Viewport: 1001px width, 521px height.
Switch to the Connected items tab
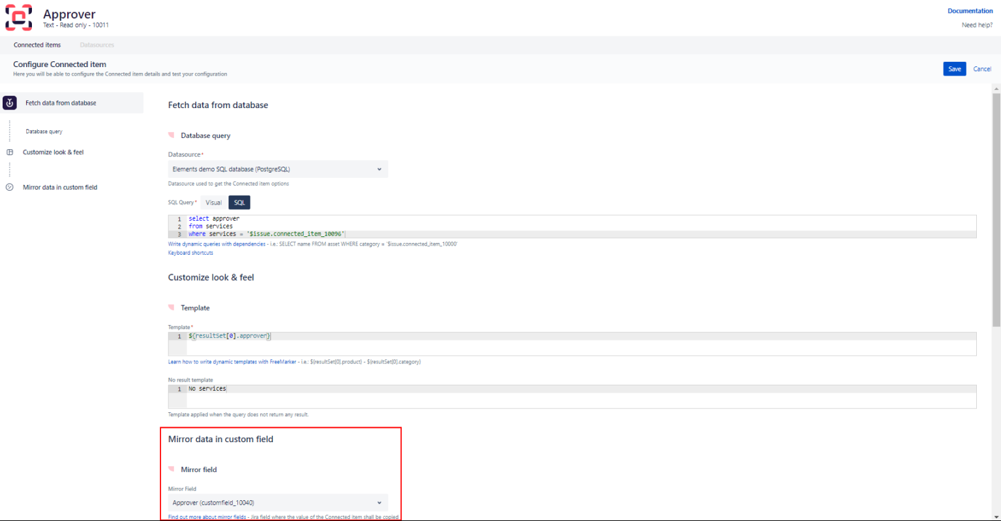[37, 44]
